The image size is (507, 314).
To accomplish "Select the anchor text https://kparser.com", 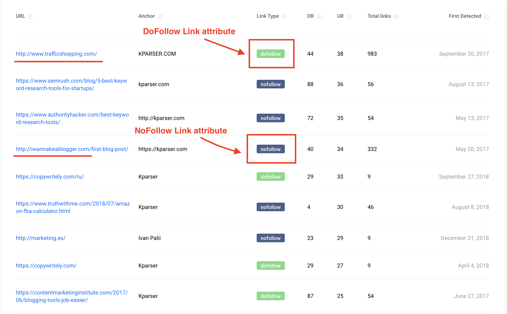I will coord(163,149).
